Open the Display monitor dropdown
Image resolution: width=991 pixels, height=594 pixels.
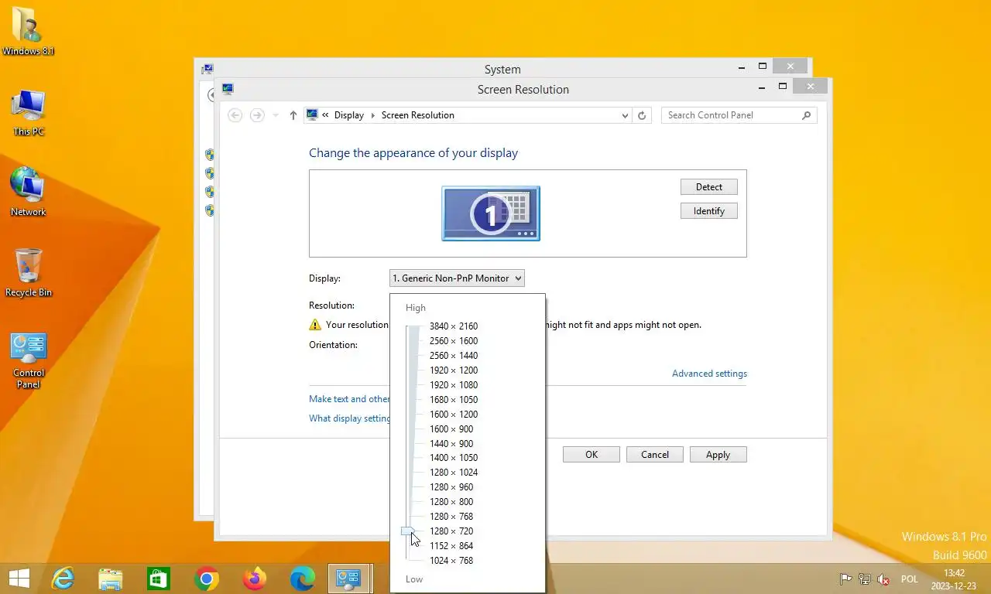(457, 278)
